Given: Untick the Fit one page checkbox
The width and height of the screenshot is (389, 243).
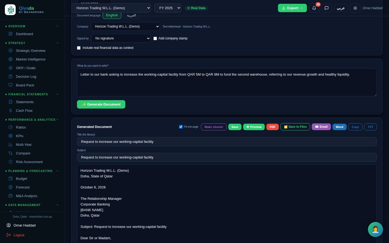Looking at the screenshot, I should [x=181, y=127].
